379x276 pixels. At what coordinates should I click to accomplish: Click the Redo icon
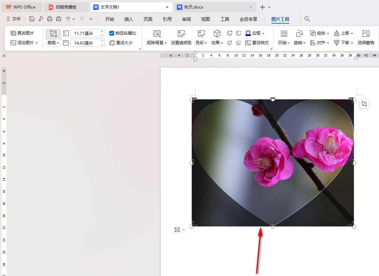[82, 19]
